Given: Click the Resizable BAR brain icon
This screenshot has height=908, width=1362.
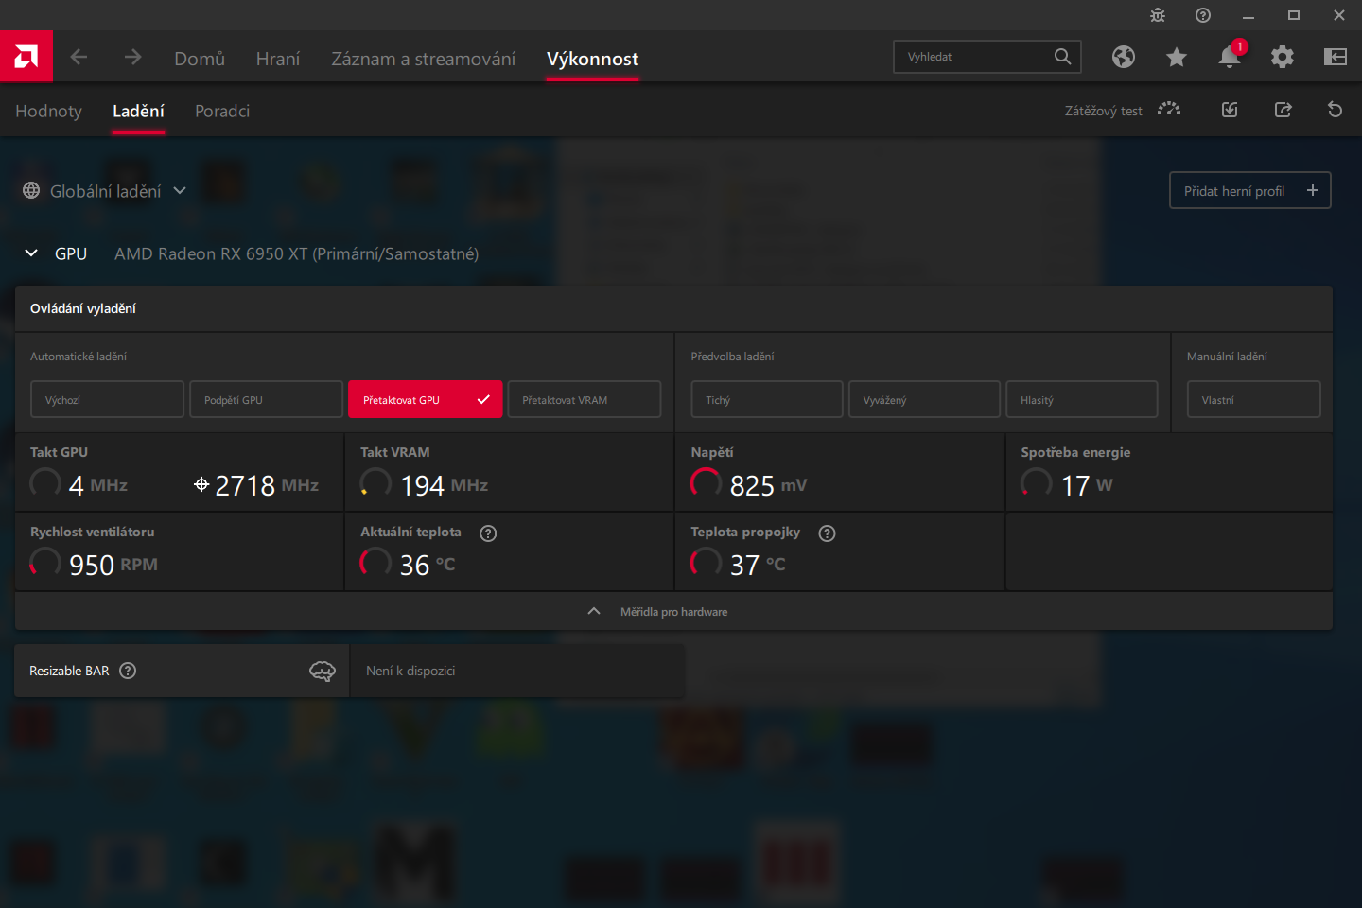Looking at the screenshot, I should pos(323,671).
